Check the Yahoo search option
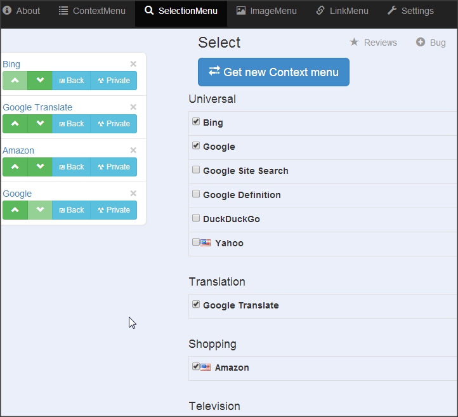 196,242
